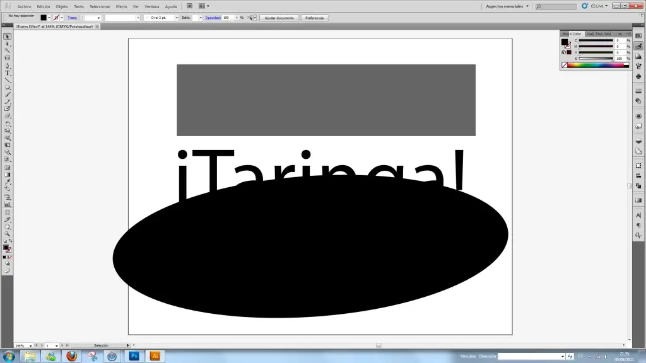Click the out-of-gamut warning cube icon

[564, 52]
